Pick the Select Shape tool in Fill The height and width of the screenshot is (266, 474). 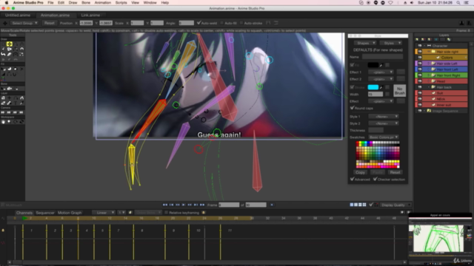tap(3, 69)
